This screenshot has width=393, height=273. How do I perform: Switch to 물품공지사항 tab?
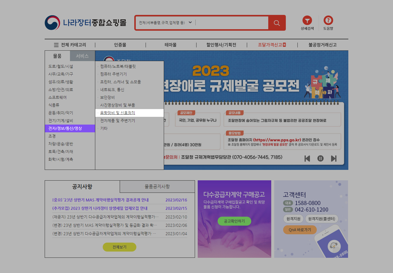point(157,187)
